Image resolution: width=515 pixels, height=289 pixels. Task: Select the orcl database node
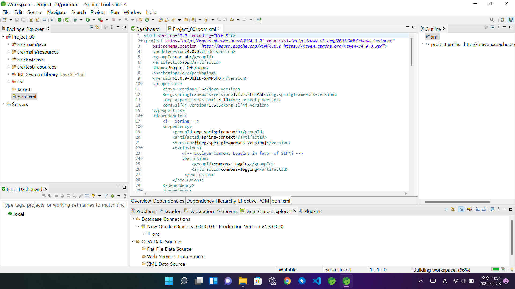pyautogui.click(x=156, y=234)
